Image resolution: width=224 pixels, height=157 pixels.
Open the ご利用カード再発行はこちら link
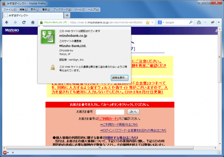pos(119,125)
